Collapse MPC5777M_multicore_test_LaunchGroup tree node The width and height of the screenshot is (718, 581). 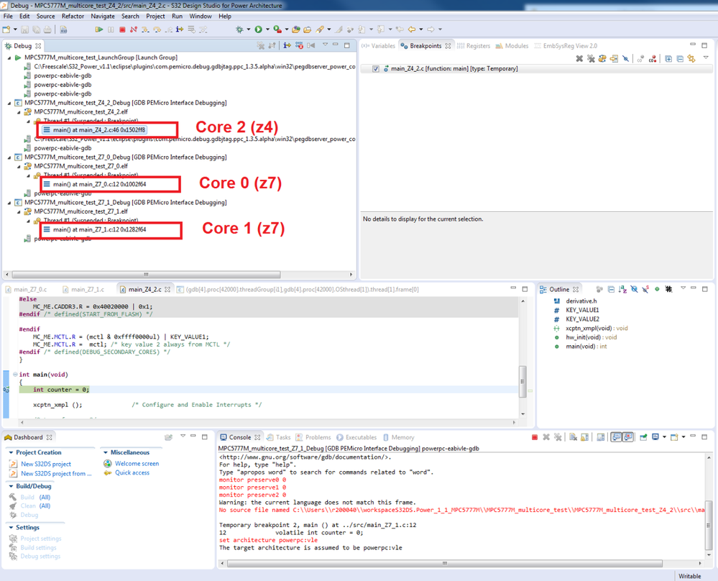click(9, 58)
